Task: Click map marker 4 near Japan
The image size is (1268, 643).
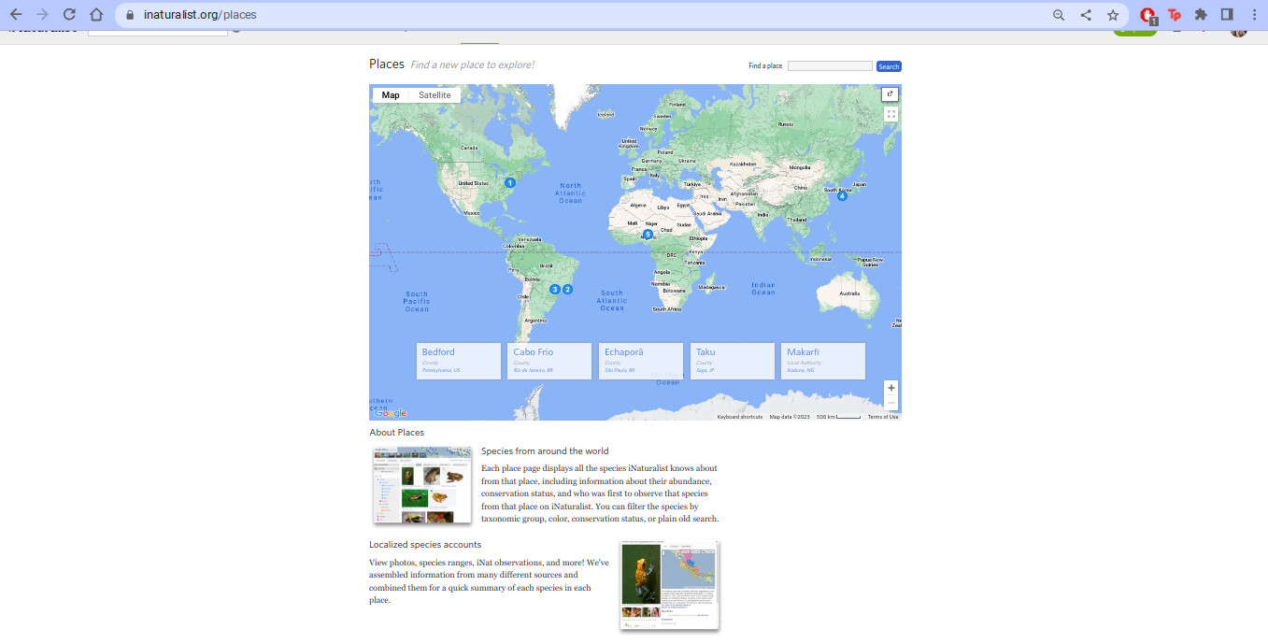Action: click(842, 196)
